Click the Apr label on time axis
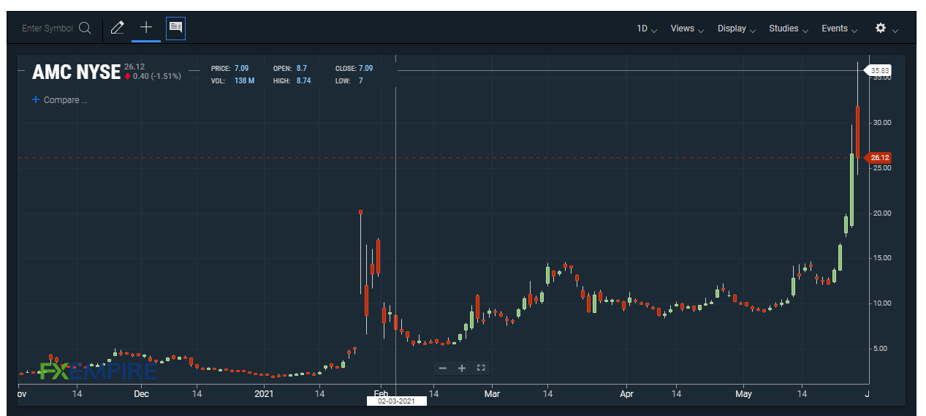The height and width of the screenshot is (416, 926). [626, 394]
